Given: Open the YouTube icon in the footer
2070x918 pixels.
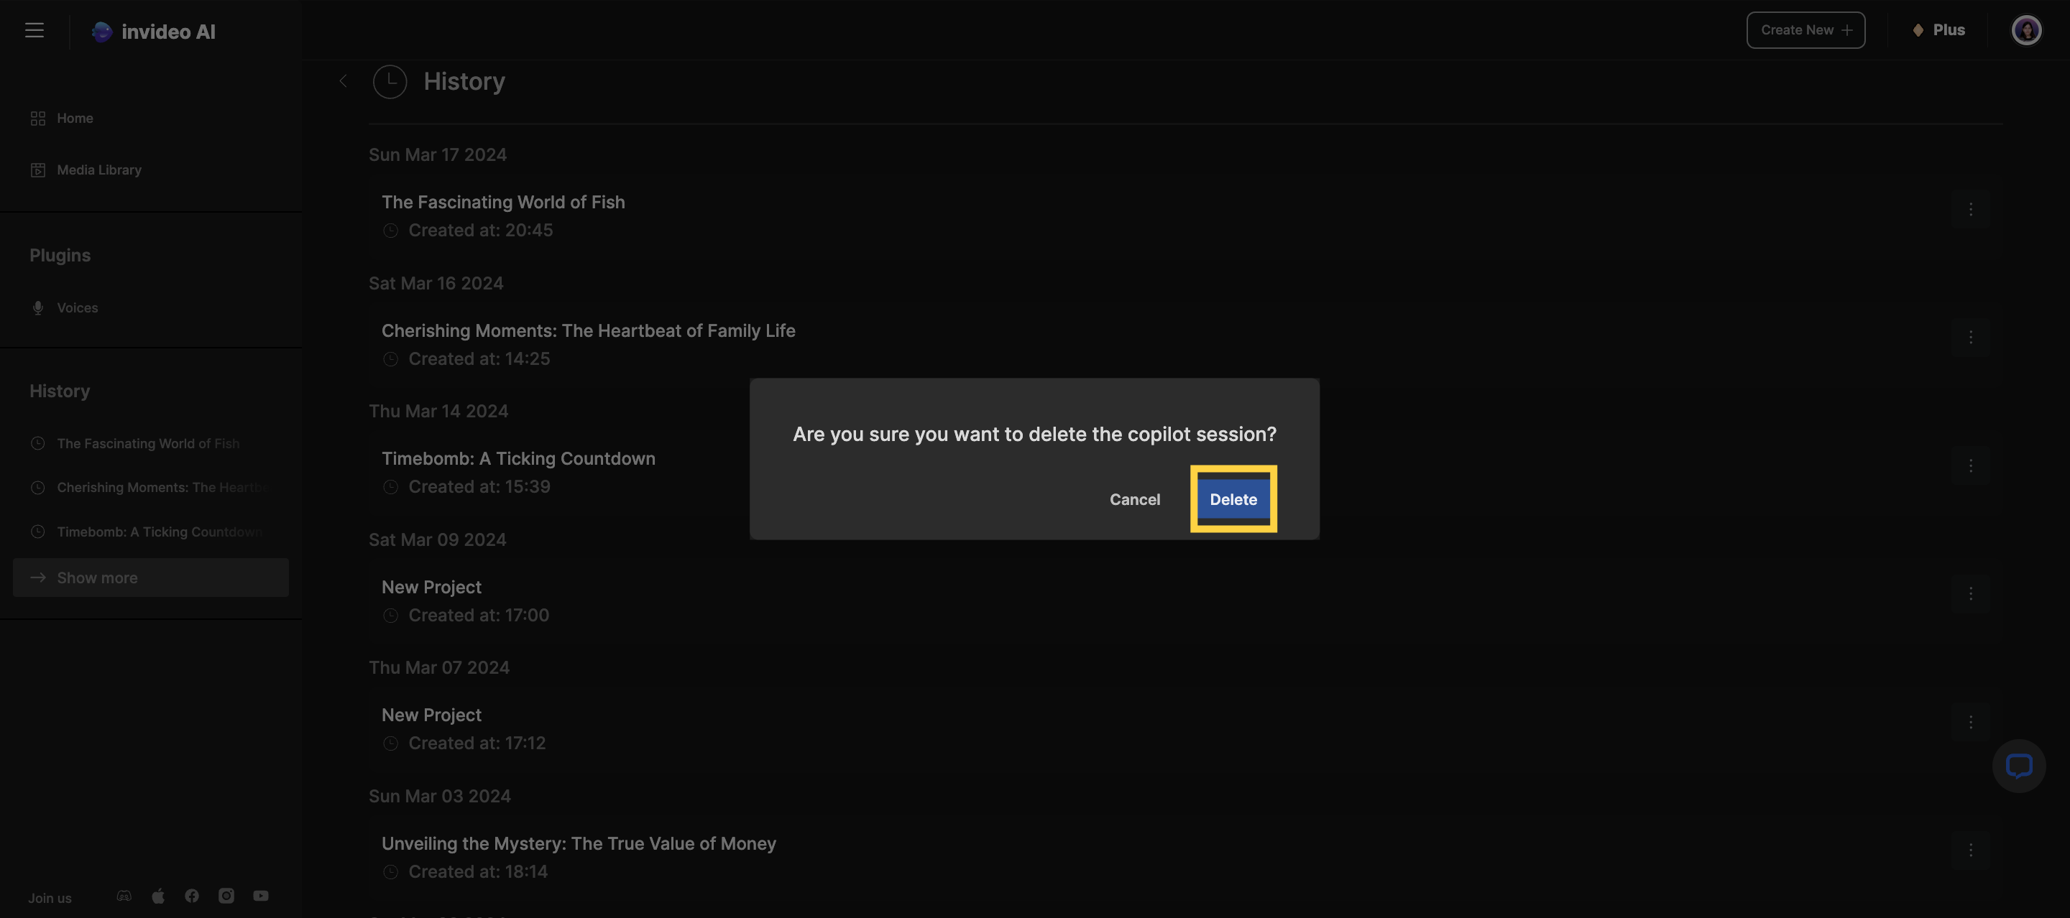Looking at the screenshot, I should tap(261, 896).
